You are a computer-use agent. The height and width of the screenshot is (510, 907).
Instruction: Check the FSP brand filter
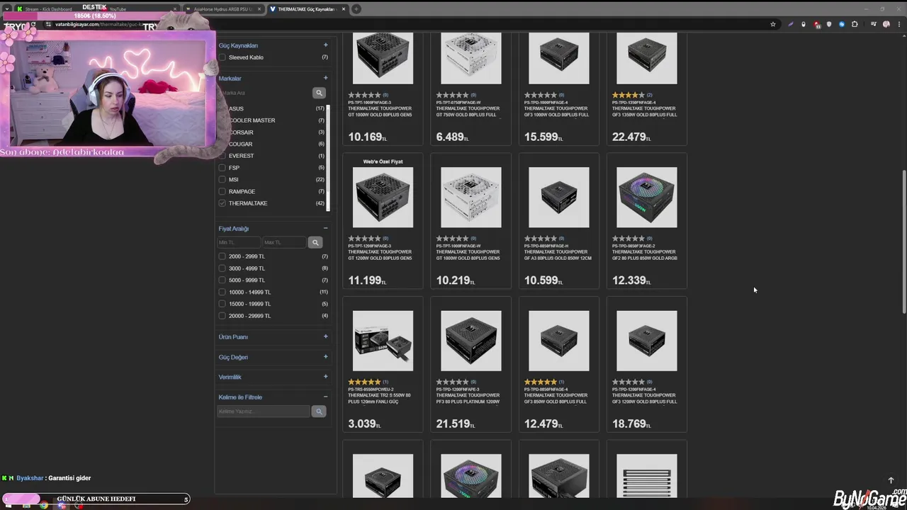(222, 168)
